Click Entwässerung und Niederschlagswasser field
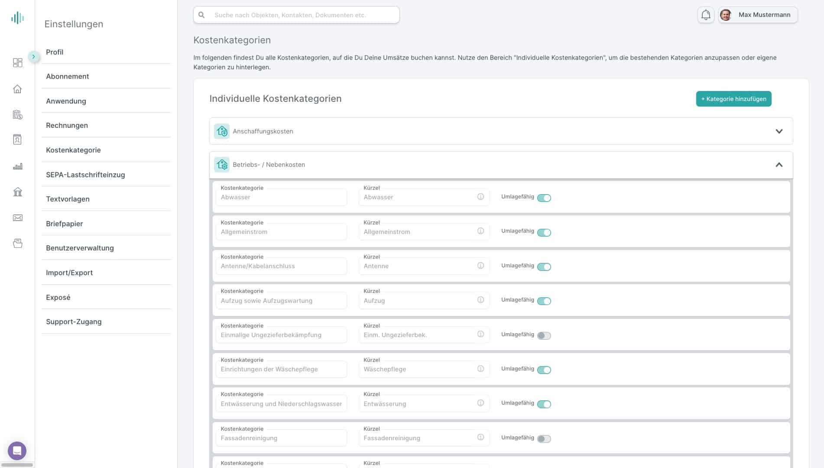Screen dimensions: 824x468 pyautogui.click(x=281, y=403)
